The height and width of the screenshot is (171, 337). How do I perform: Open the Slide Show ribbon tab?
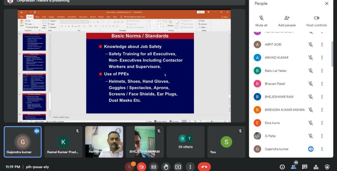[x=83, y=17]
